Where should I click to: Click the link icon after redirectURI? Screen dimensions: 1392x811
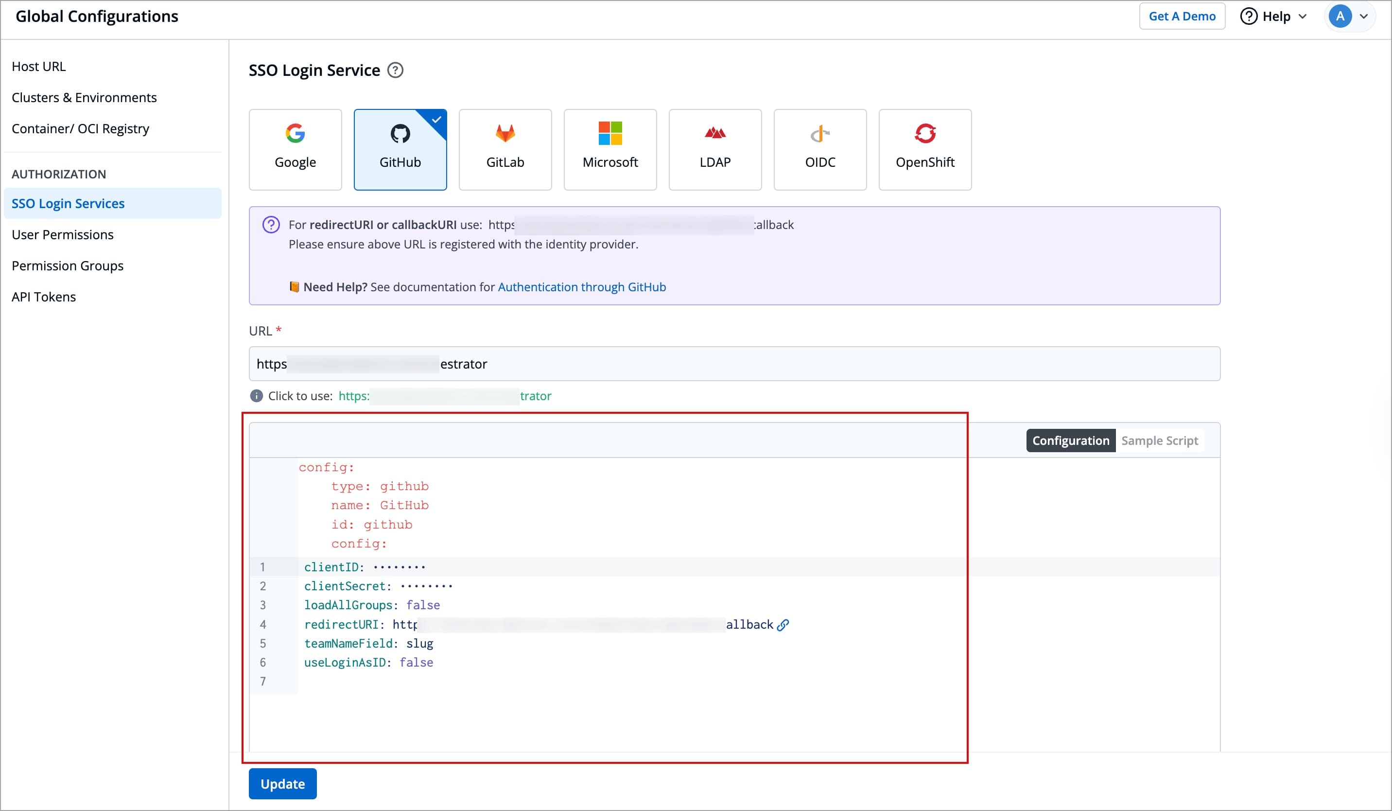coord(783,625)
